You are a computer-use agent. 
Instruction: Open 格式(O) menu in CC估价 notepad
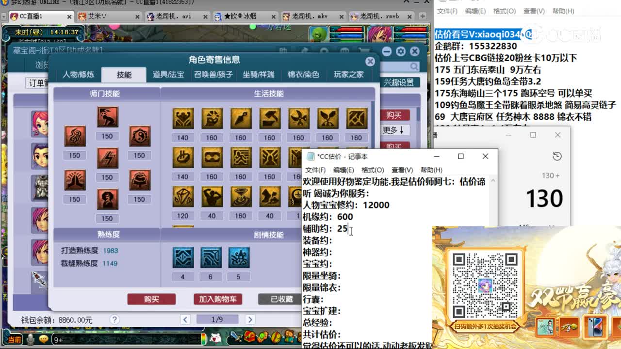pos(373,170)
